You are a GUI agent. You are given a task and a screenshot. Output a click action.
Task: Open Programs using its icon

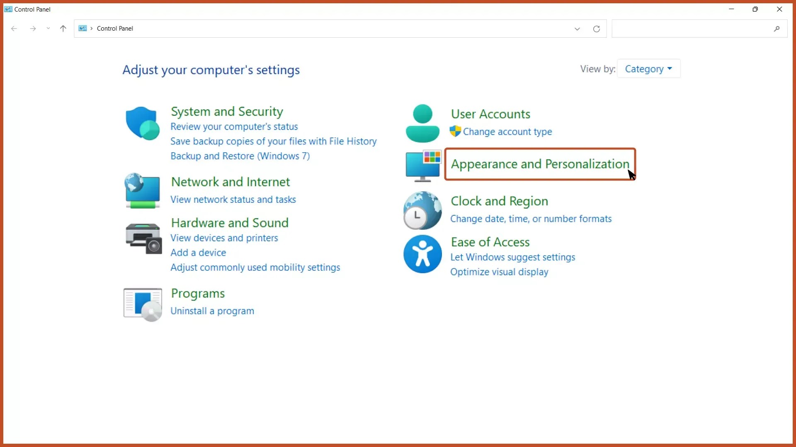point(142,304)
